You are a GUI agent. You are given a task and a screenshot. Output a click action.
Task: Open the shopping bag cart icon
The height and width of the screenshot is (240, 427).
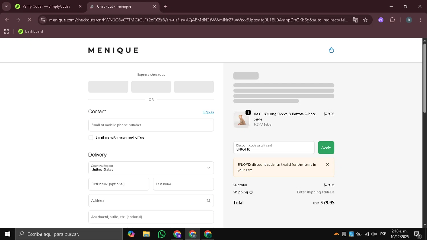[331, 50]
